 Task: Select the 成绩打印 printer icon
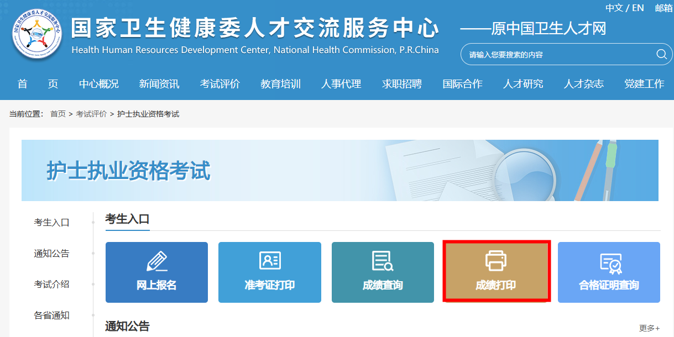coord(496,260)
